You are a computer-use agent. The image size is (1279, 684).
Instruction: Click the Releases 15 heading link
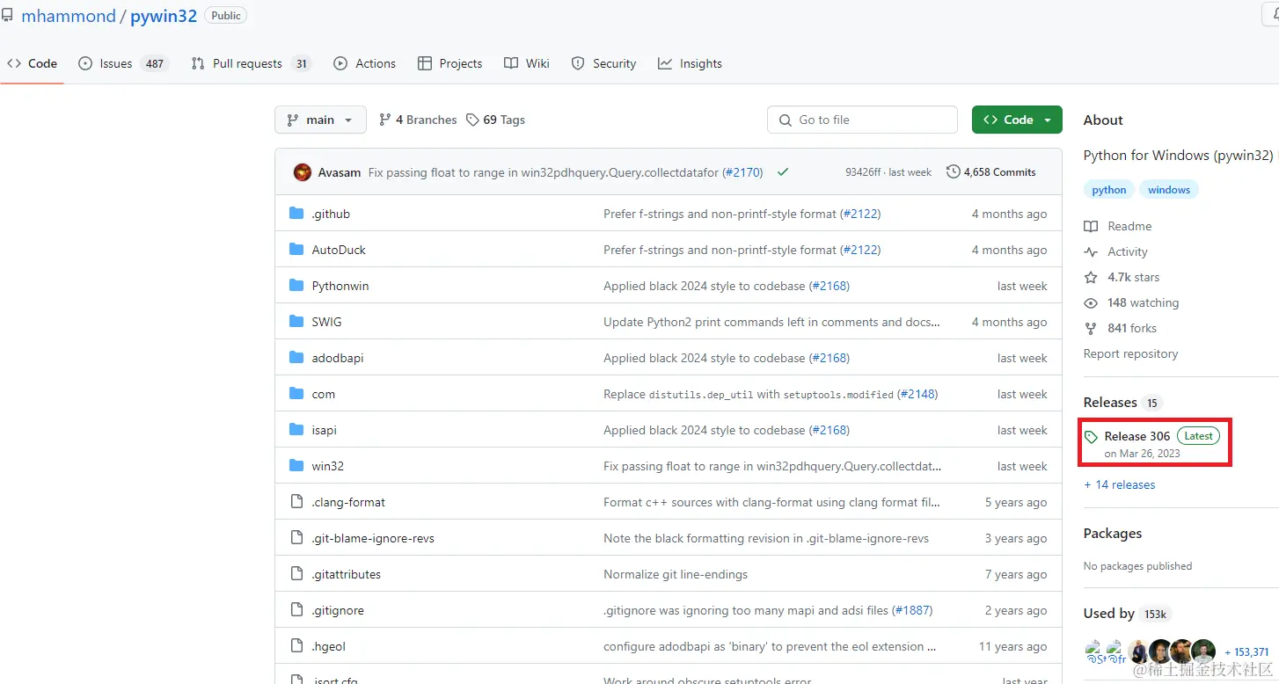click(x=1122, y=403)
